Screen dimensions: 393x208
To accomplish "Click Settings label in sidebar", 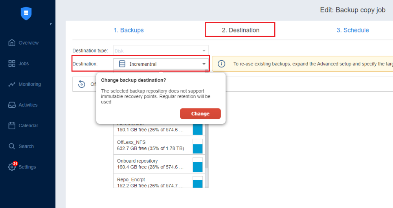I will point(27,167).
